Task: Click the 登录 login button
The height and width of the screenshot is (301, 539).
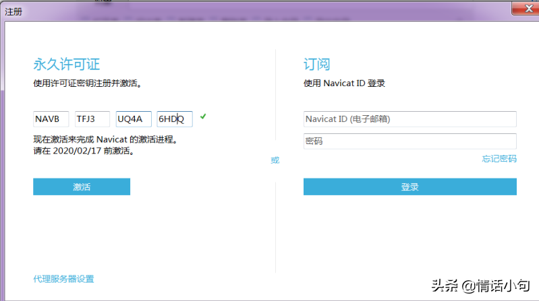Action: click(x=409, y=187)
